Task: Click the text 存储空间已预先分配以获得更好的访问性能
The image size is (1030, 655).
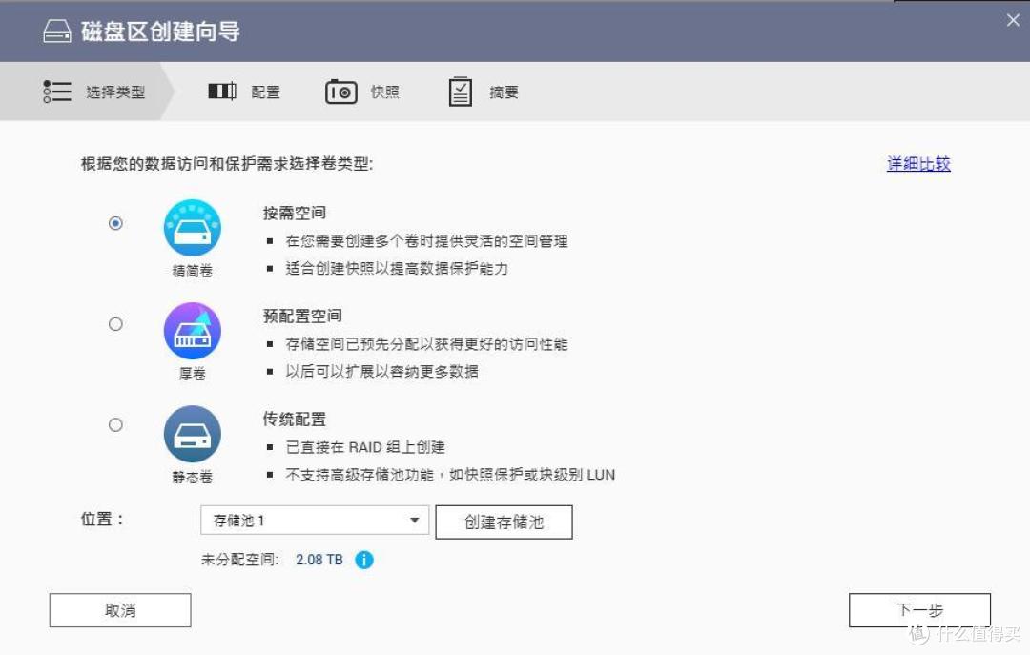Action: pyautogui.click(x=426, y=344)
